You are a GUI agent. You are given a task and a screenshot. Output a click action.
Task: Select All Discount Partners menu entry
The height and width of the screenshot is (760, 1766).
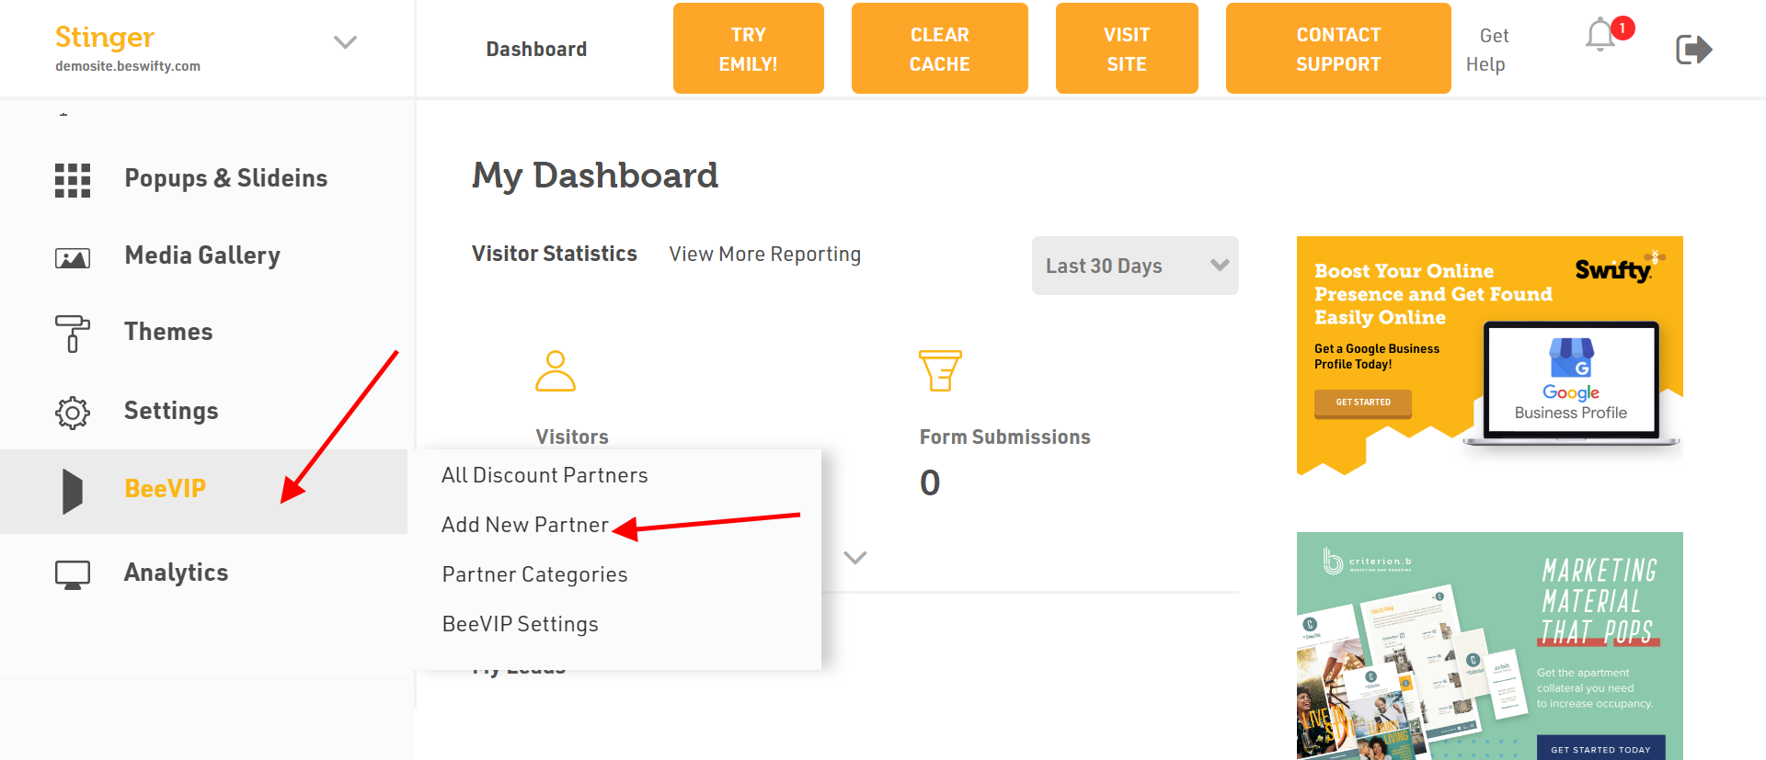click(545, 475)
